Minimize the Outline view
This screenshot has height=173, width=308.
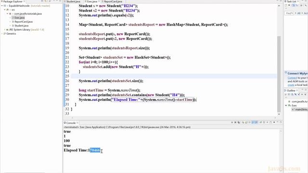303,90
